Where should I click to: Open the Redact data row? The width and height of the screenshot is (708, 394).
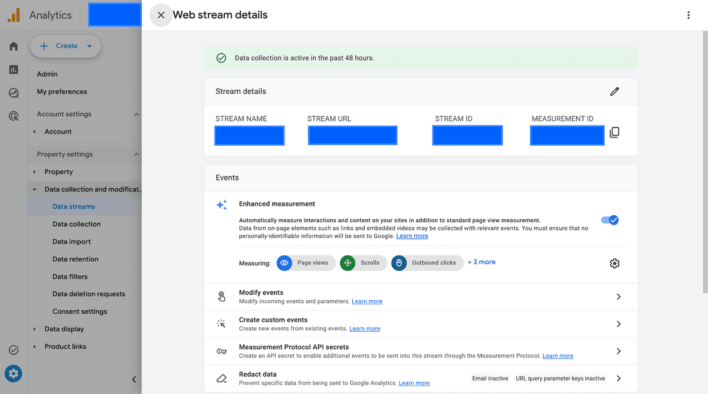coord(421,378)
